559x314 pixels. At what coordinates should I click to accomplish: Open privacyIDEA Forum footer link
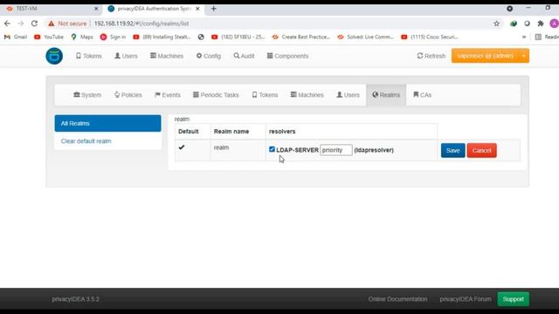click(x=466, y=299)
